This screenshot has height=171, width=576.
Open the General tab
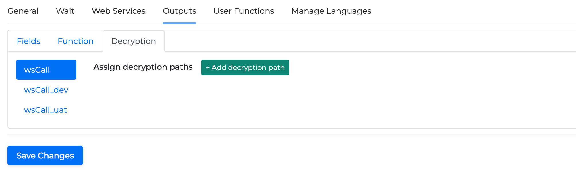[23, 11]
